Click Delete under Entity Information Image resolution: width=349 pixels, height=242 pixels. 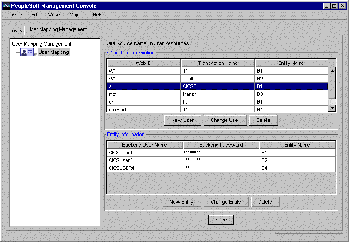point(265,202)
